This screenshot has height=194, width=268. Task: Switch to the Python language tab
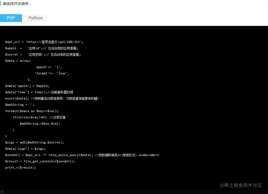pos(36,18)
